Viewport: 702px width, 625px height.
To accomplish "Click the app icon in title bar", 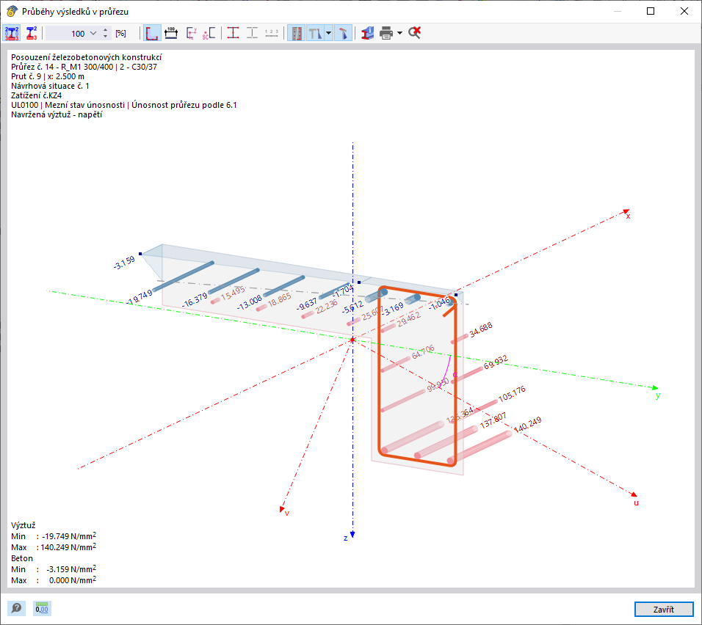I will [x=11, y=11].
